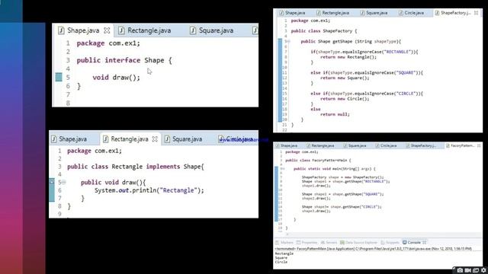Viewport: 488px width, 274px height.
Task: Switch to the Snippets view tab
Action: pos(390,242)
